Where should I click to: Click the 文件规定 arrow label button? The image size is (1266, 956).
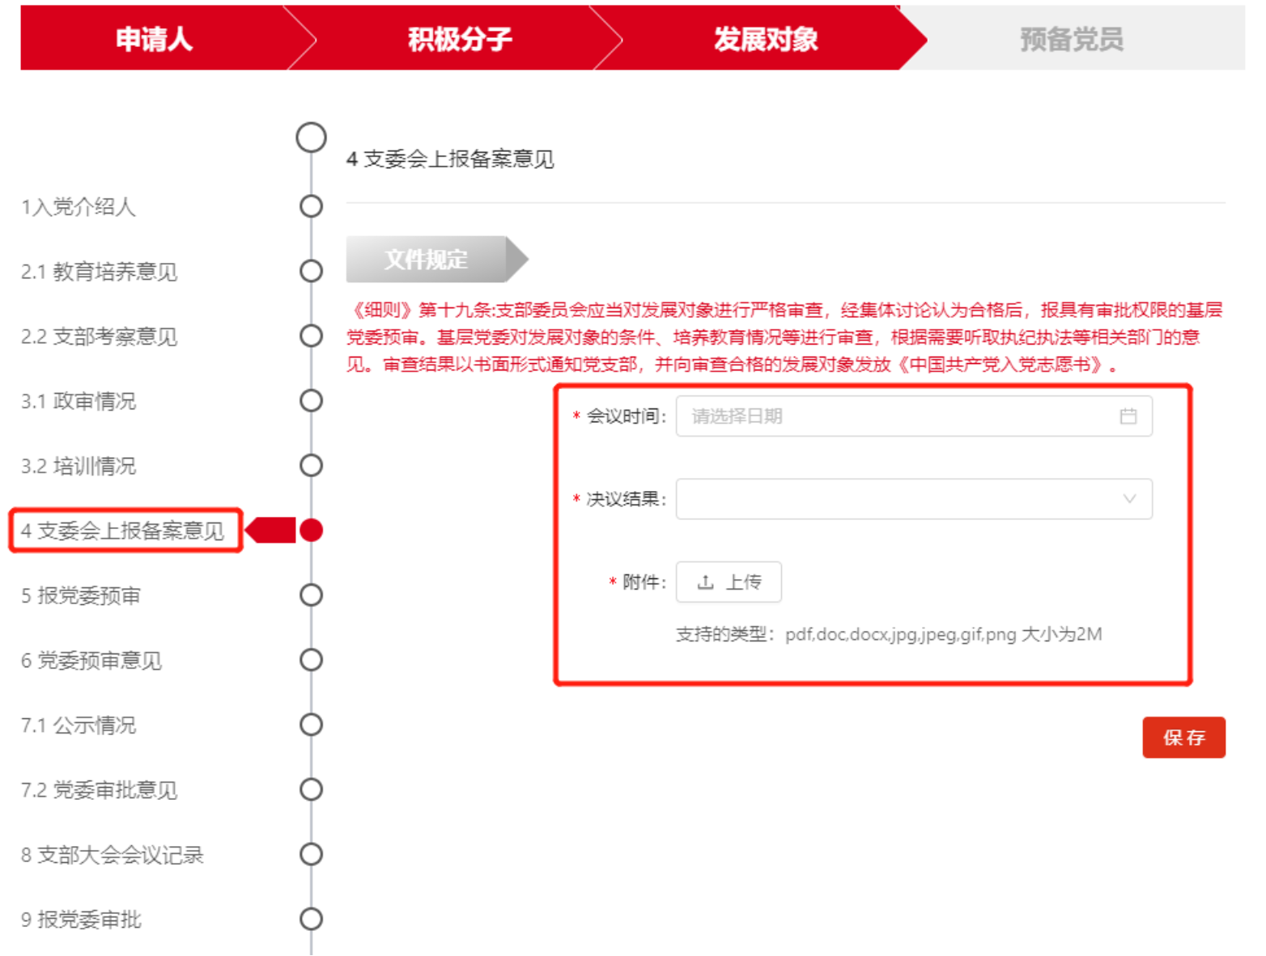point(427,260)
